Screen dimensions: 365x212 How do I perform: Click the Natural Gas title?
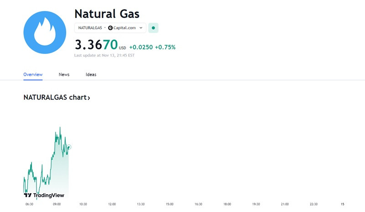click(x=107, y=14)
